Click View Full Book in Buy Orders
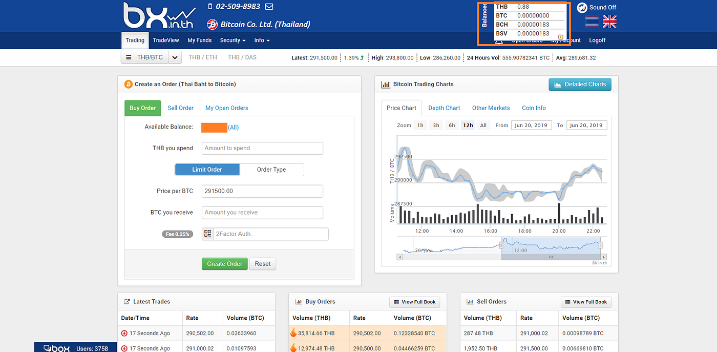 415,302
